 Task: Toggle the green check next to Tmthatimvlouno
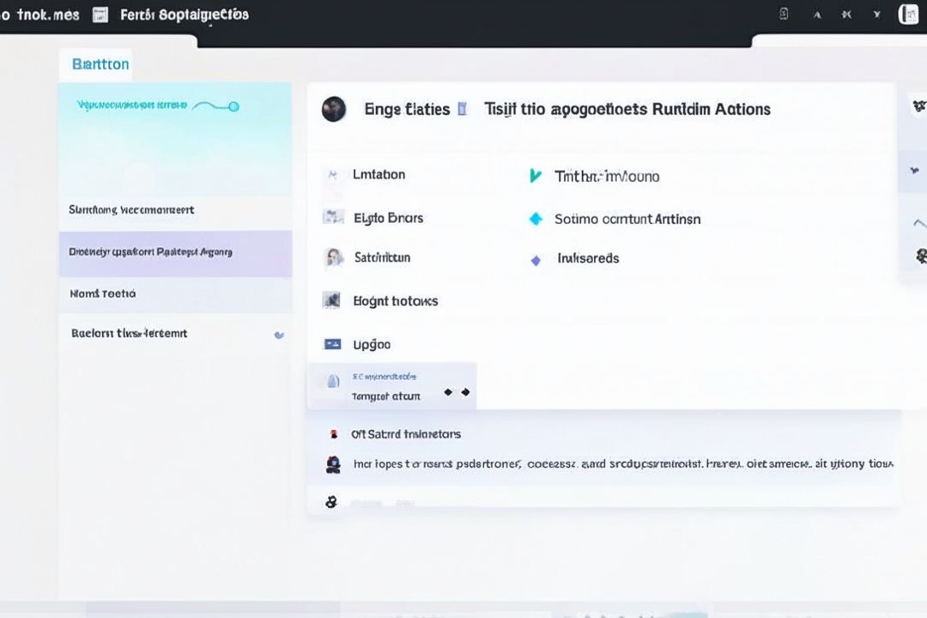click(x=536, y=176)
